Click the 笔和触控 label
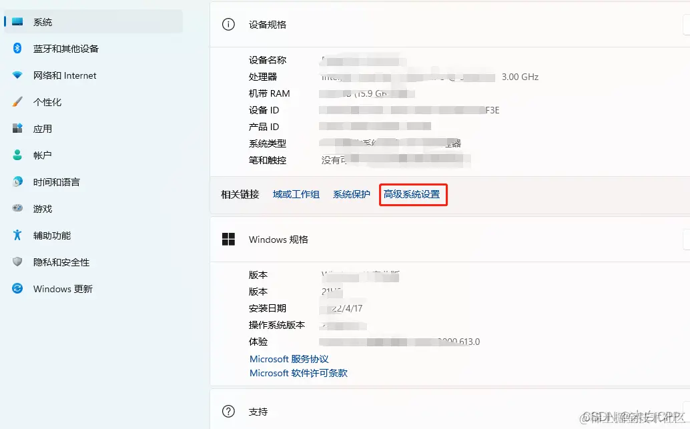690x429 pixels. (268, 160)
